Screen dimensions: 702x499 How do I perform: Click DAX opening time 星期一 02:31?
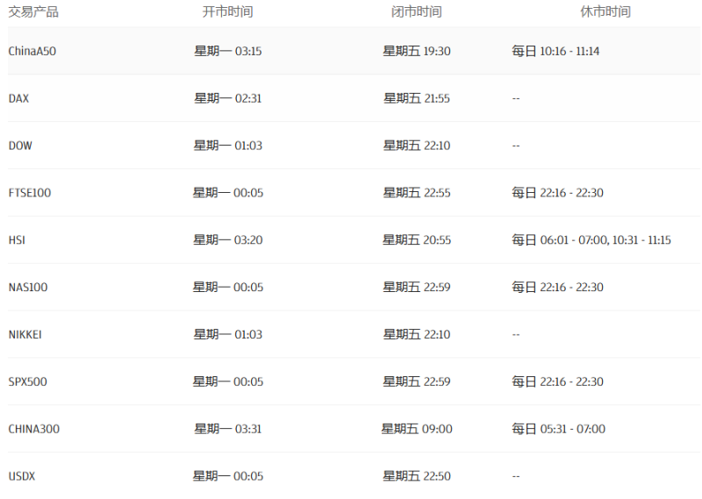coord(227,98)
